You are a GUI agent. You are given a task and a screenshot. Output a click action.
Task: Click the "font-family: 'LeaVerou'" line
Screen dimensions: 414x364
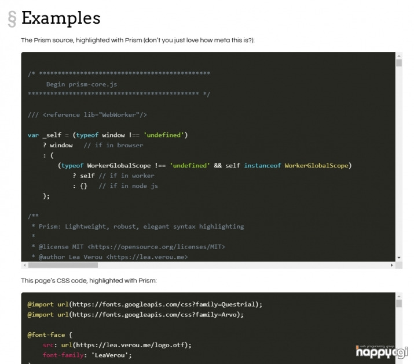pos(87,355)
